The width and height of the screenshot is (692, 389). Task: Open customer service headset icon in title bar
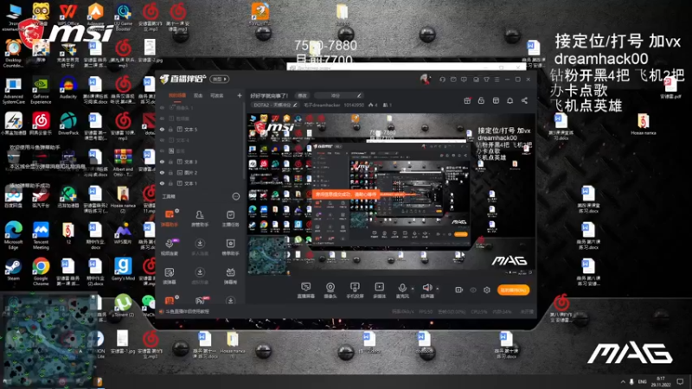click(442, 80)
